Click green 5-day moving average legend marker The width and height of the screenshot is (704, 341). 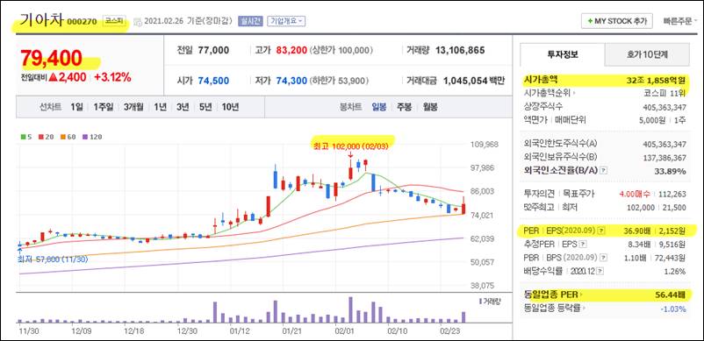tap(24, 137)
